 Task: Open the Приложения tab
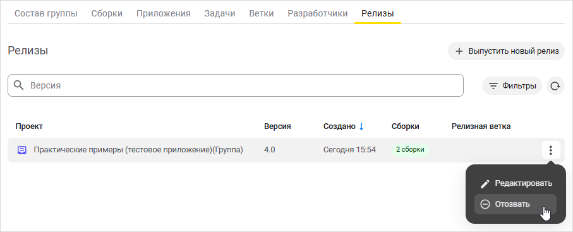[x=164, y=14]
